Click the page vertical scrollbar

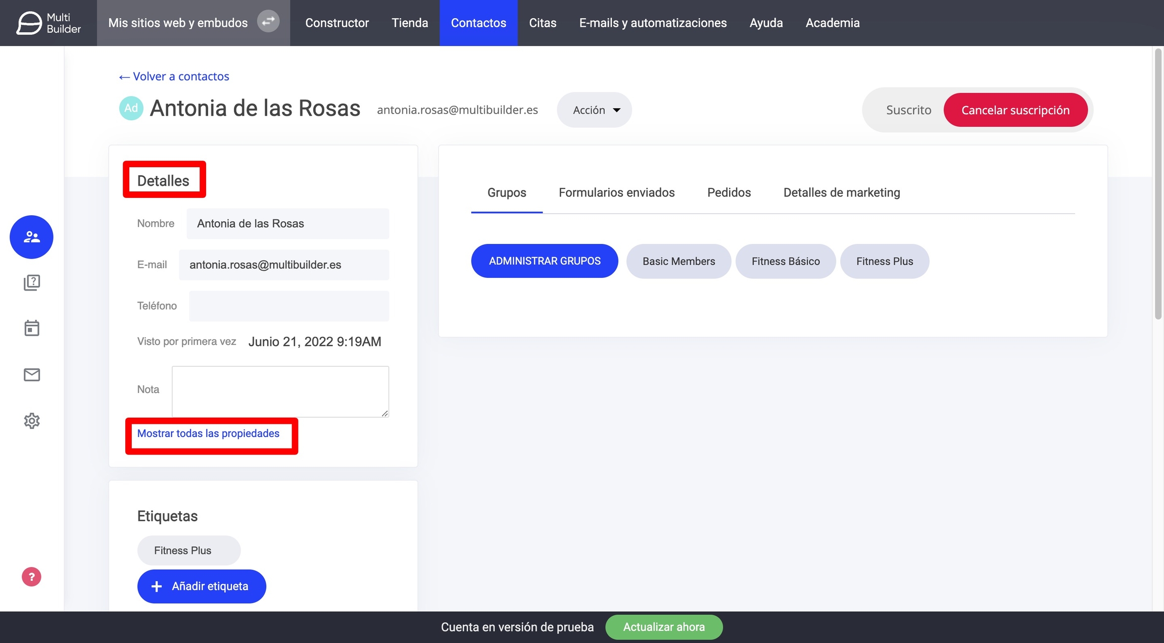tap(1158, 184)
